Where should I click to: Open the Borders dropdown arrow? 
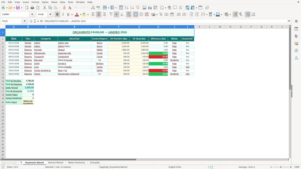click(207, 15)
